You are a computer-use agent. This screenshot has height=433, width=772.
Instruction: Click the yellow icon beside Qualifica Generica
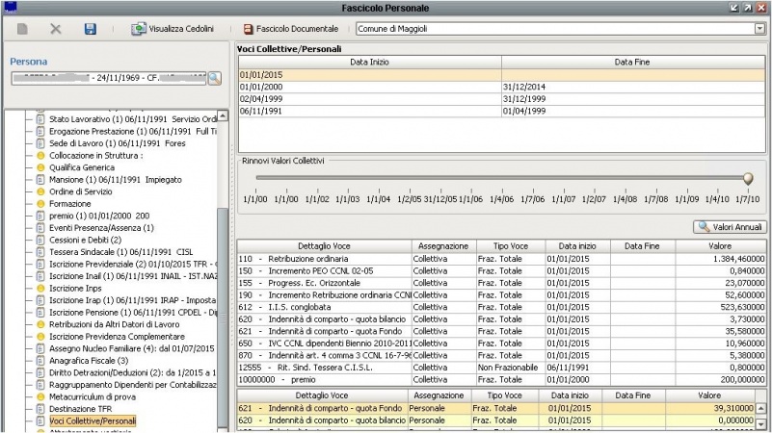coord(40,167)
